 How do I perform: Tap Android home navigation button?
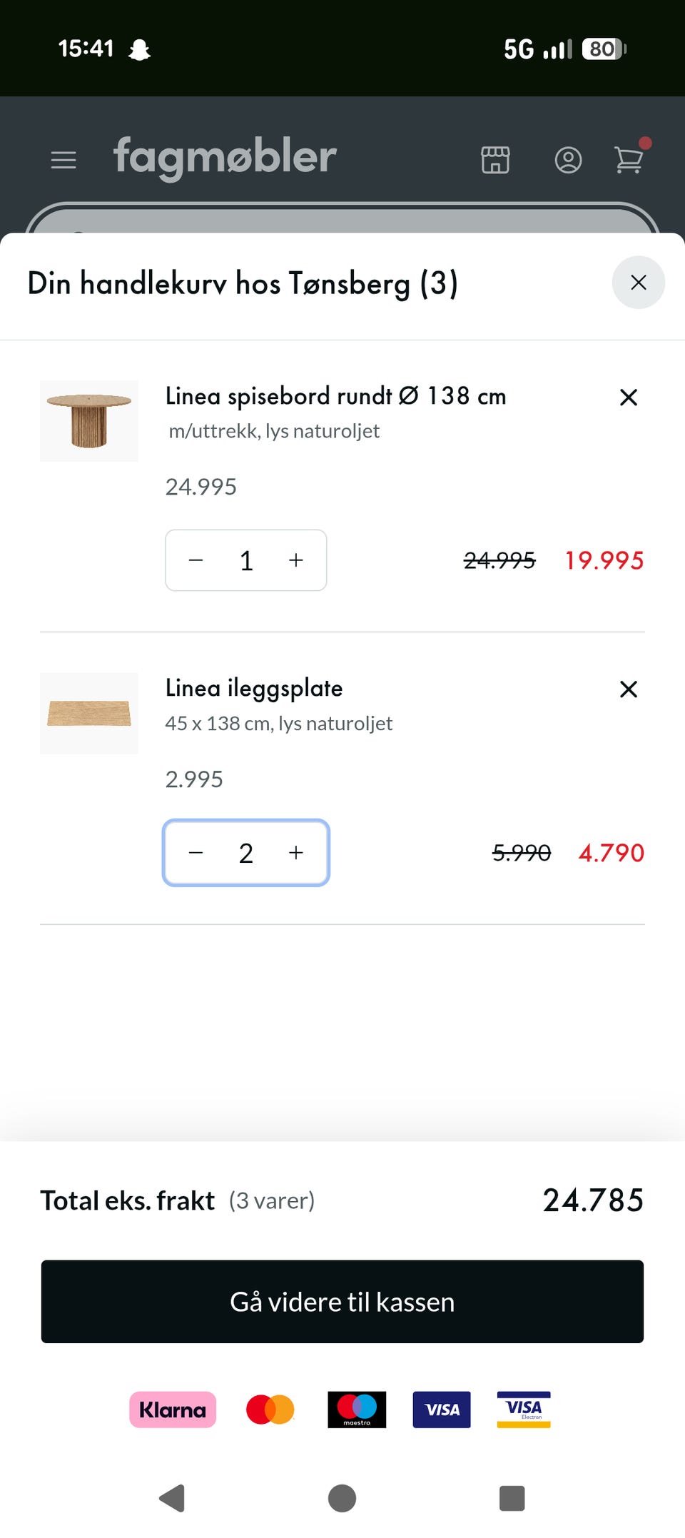pos(342,1498)
